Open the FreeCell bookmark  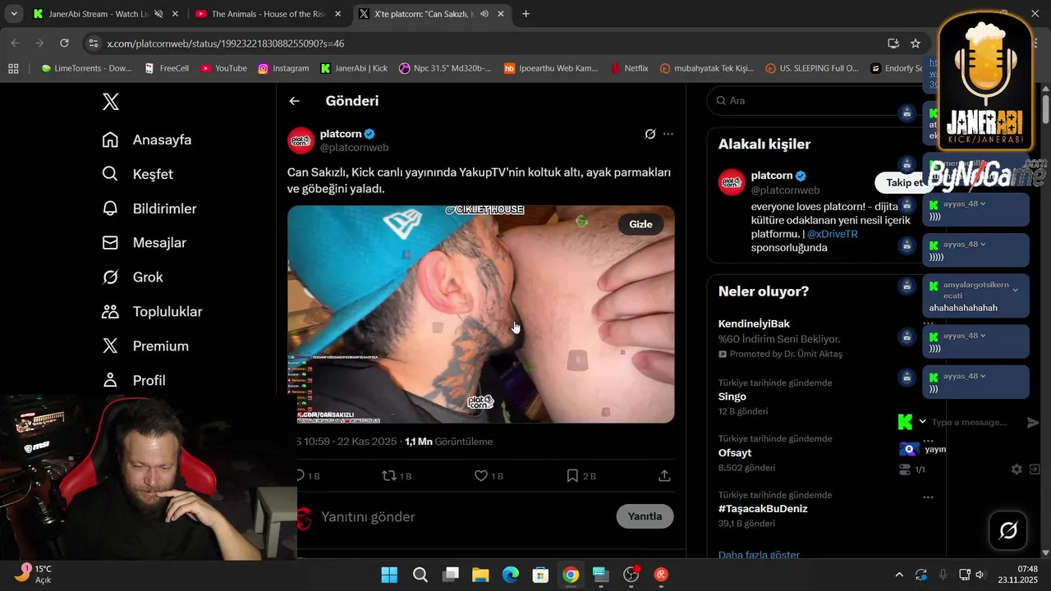pos(167,68)
